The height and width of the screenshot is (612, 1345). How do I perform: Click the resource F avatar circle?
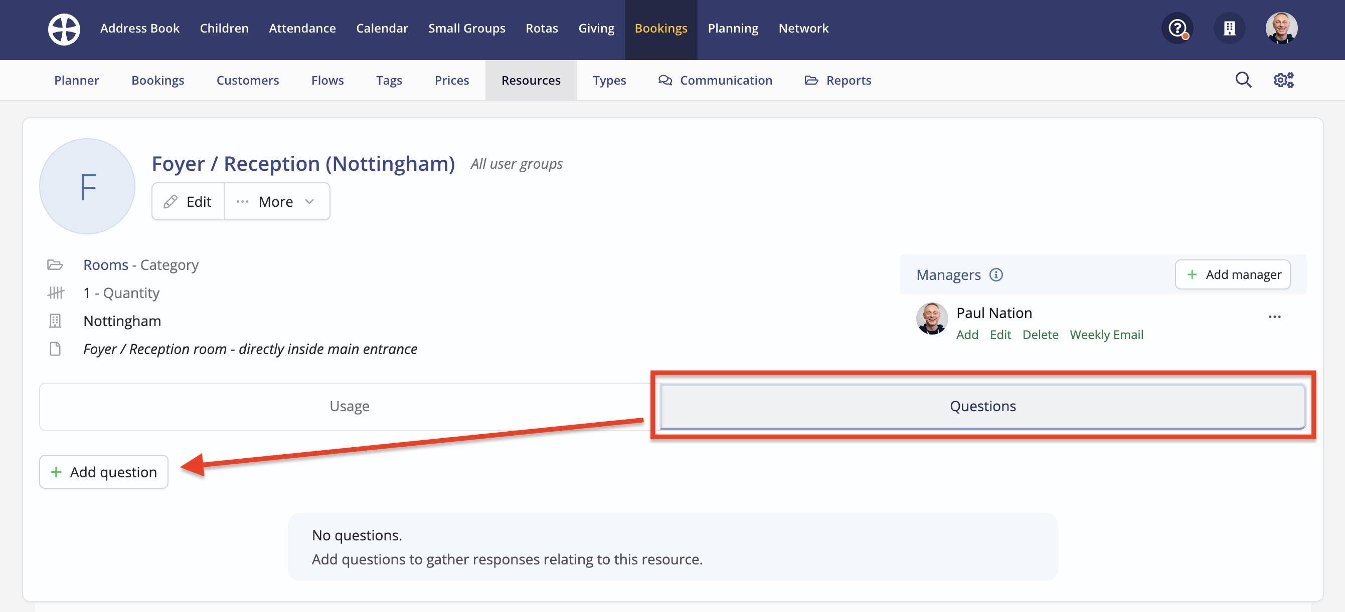87,187
